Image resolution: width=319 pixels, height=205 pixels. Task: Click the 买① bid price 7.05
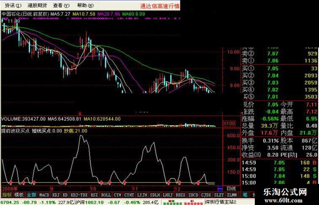273,68
